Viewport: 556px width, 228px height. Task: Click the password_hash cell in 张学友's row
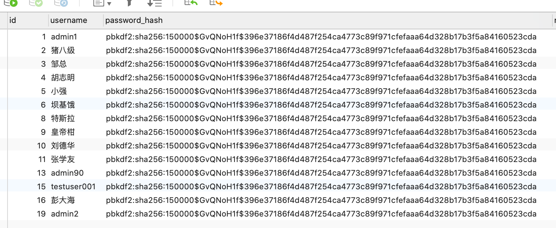pos(328,159)
